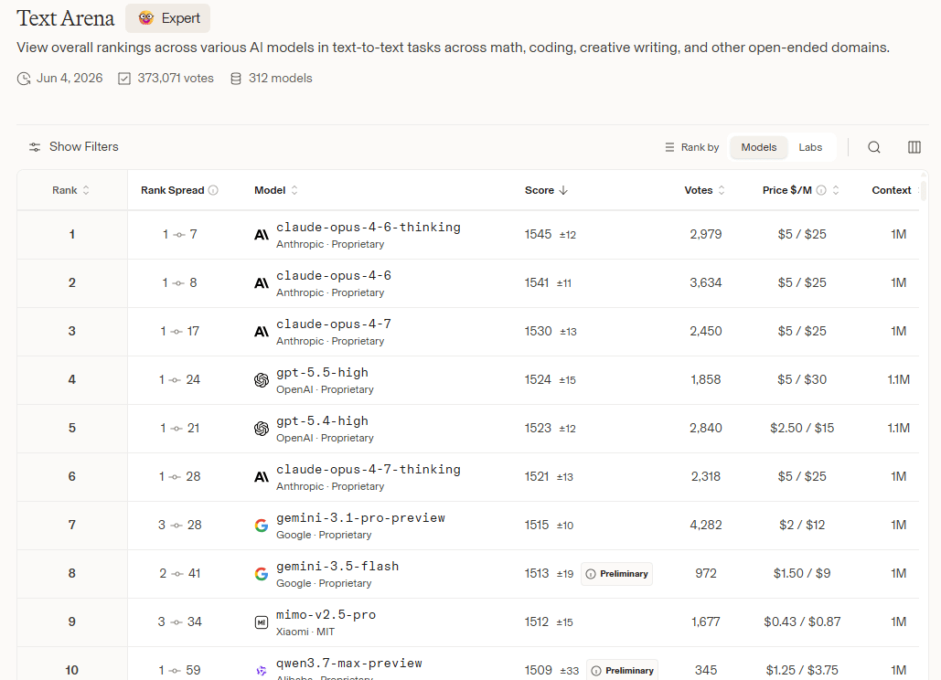Viewport: 941px width, 680px height.
Task: Click Anthropic logo beside claude-opus-4-6-thinking
Action: click(261, 235)
